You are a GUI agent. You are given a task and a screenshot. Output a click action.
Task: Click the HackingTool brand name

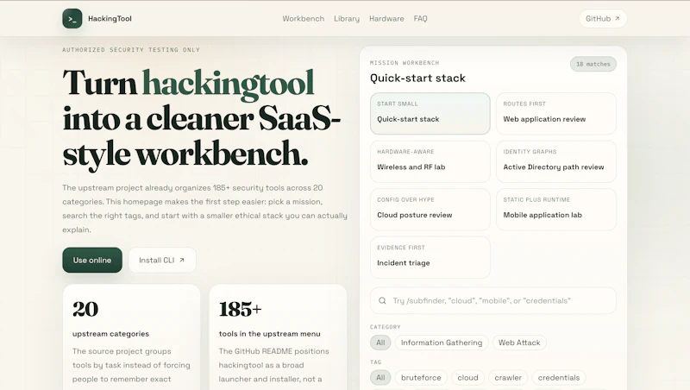[110, 18]
